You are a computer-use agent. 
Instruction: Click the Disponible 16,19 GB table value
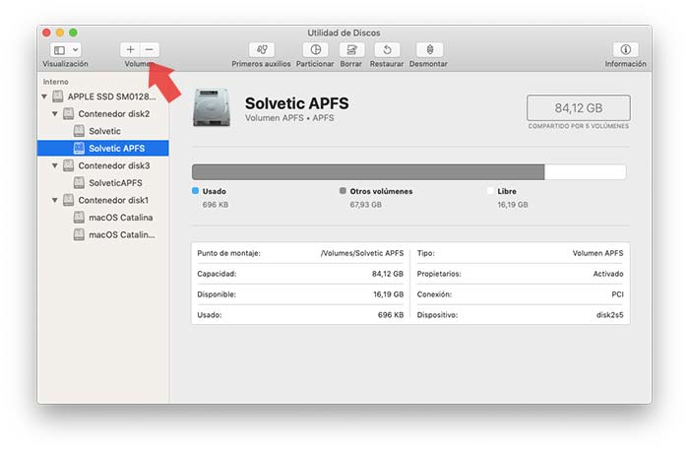pos(389,294)
